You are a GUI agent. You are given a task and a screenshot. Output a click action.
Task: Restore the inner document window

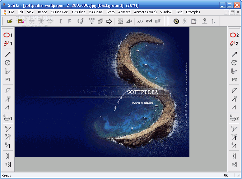click(232, 12)
